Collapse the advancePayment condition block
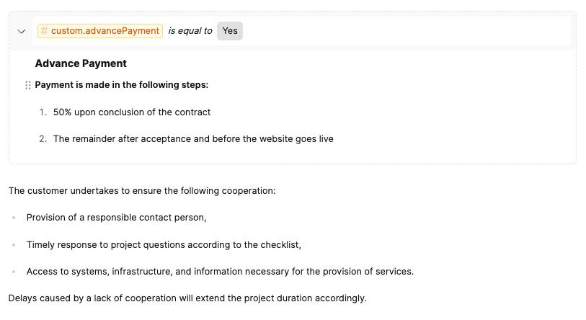Screen dimensions: 586x320 [x=21, y=31]
